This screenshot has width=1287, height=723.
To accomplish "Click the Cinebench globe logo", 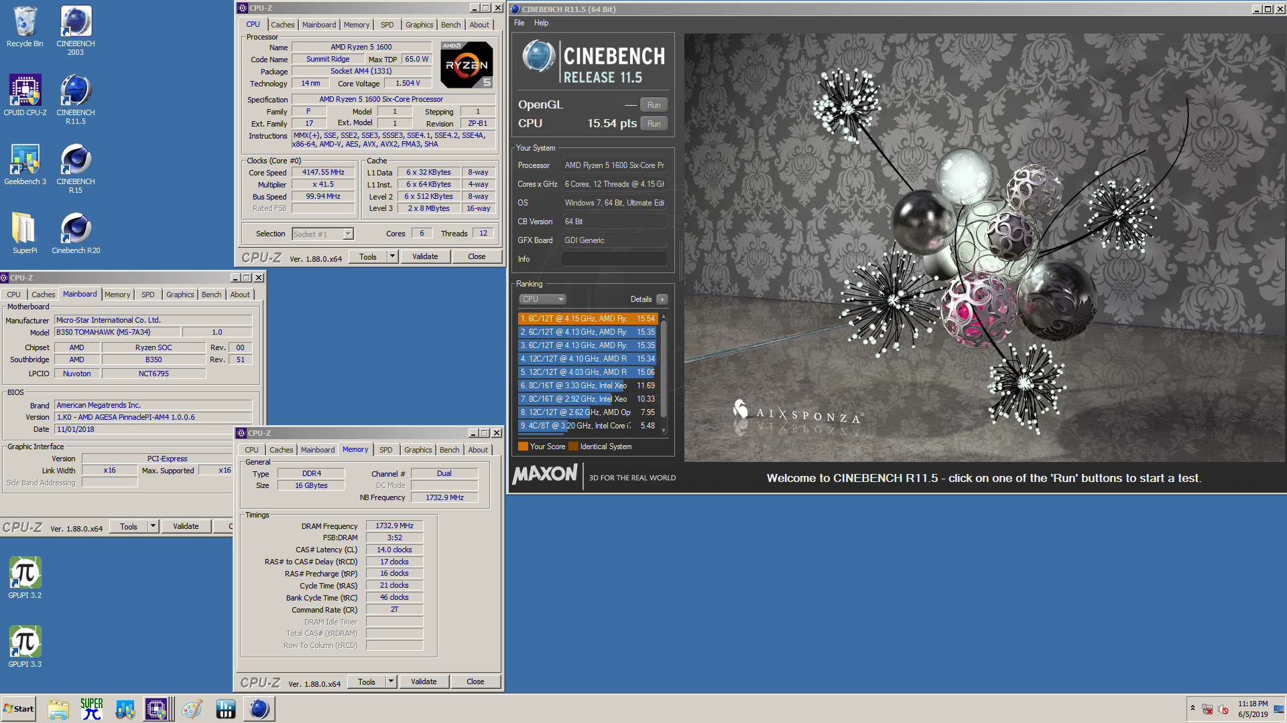I will tap(538, 56).
